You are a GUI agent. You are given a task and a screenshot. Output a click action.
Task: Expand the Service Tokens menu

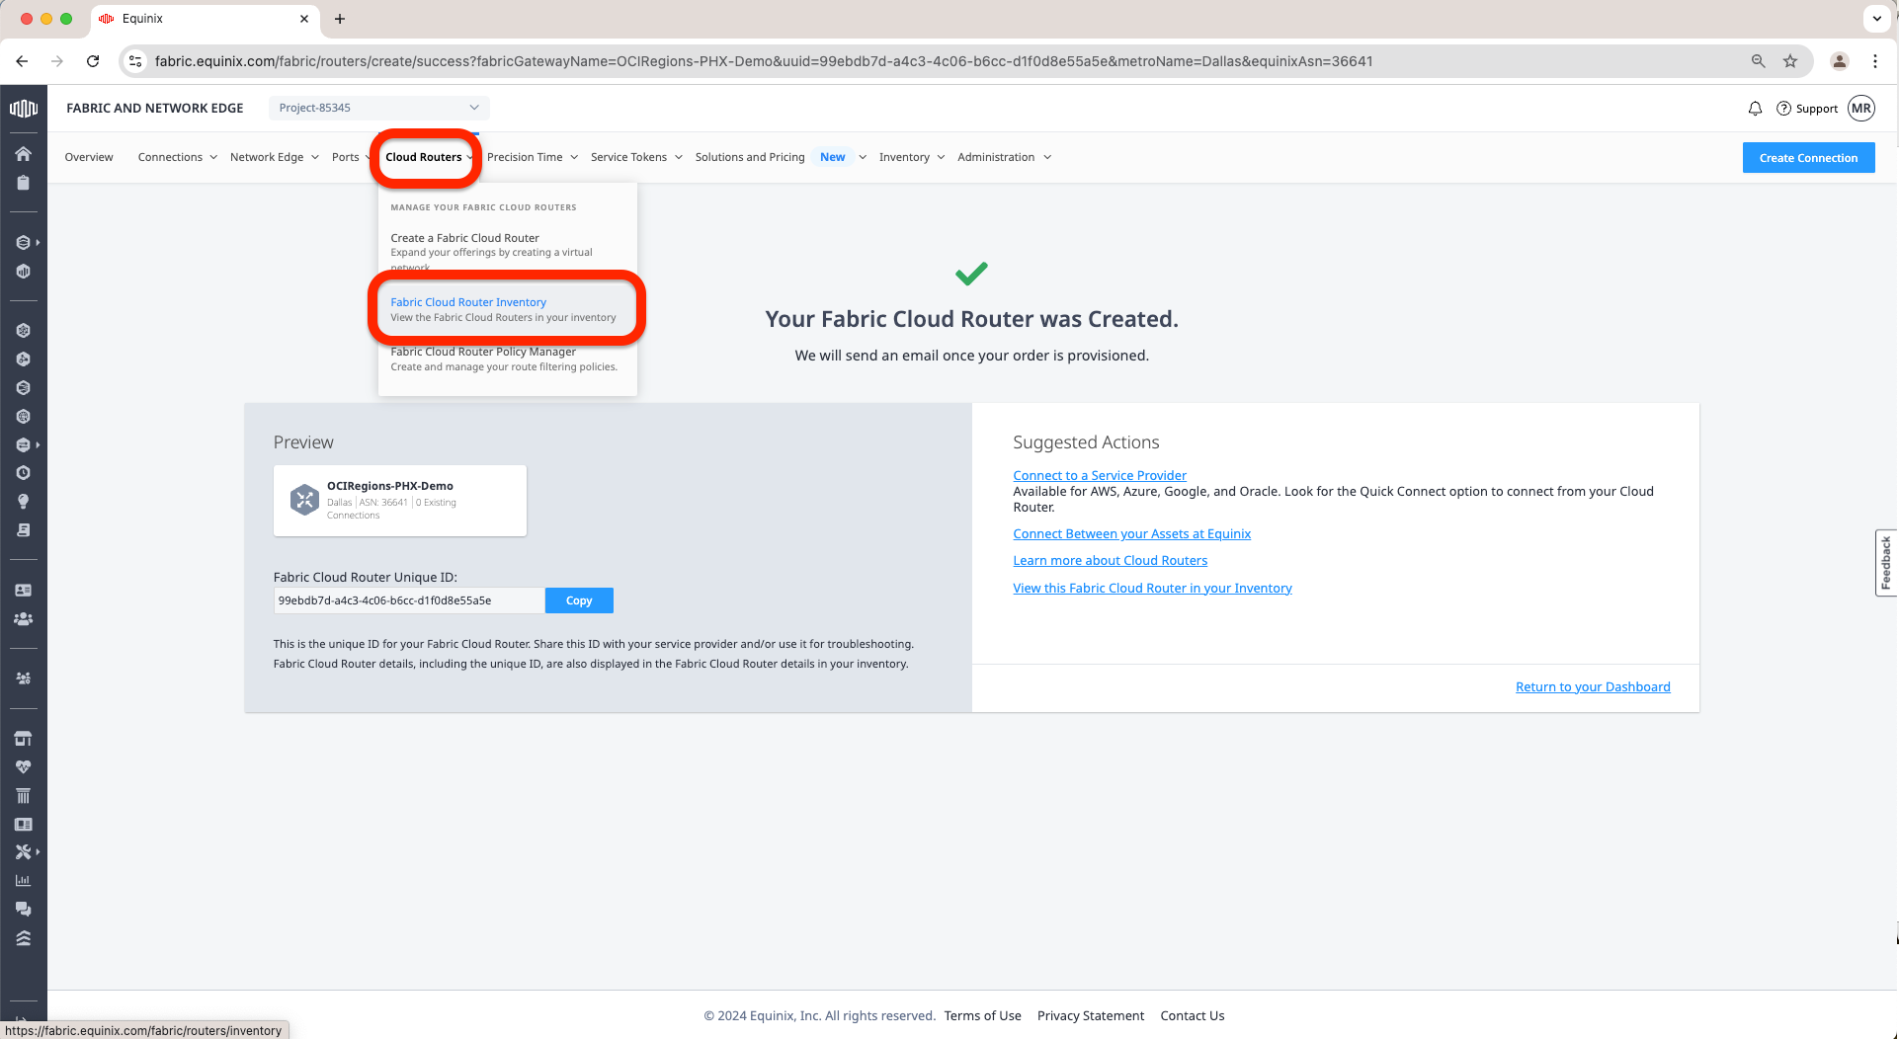[x=637, y=157]
